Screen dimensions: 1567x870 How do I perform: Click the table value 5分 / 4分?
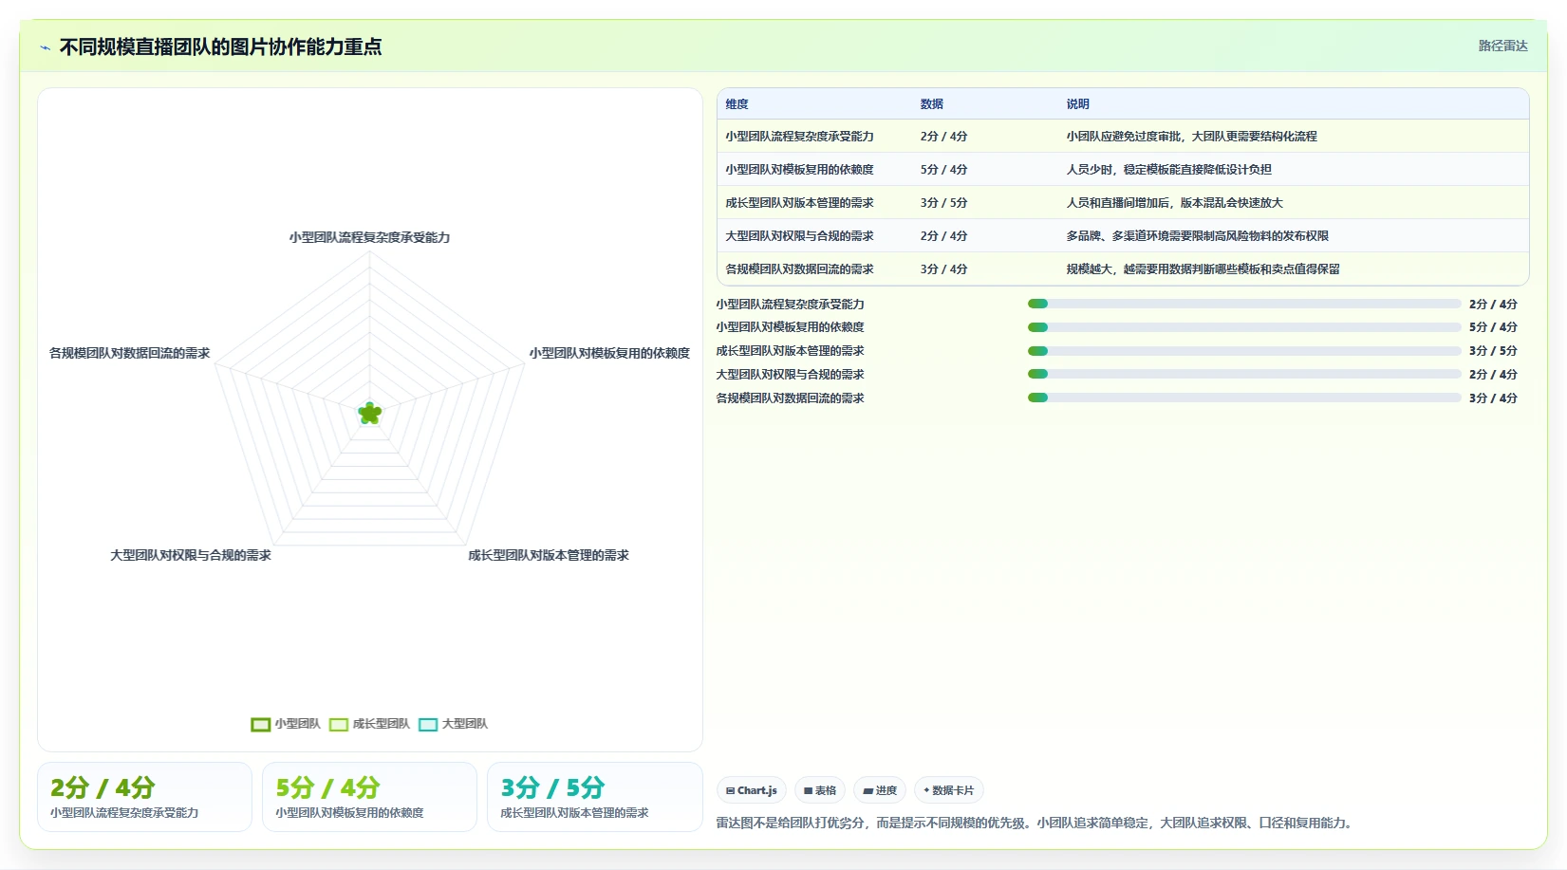coord(943,170)
